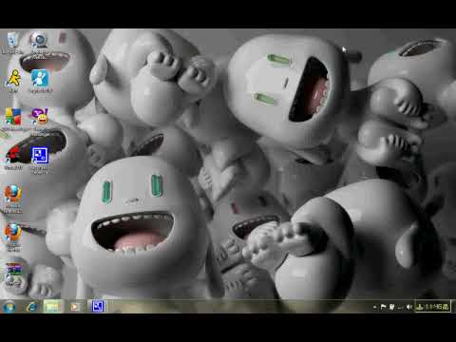Switch to the blue screen-capture taskbar app
456x342 pixels.
click(x=97, y=306)
